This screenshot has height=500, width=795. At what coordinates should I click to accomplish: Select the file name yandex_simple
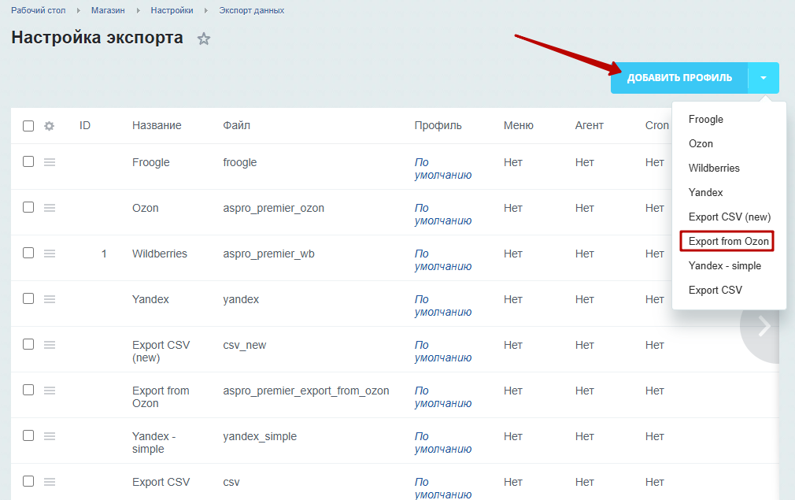(x=260, y=436)
